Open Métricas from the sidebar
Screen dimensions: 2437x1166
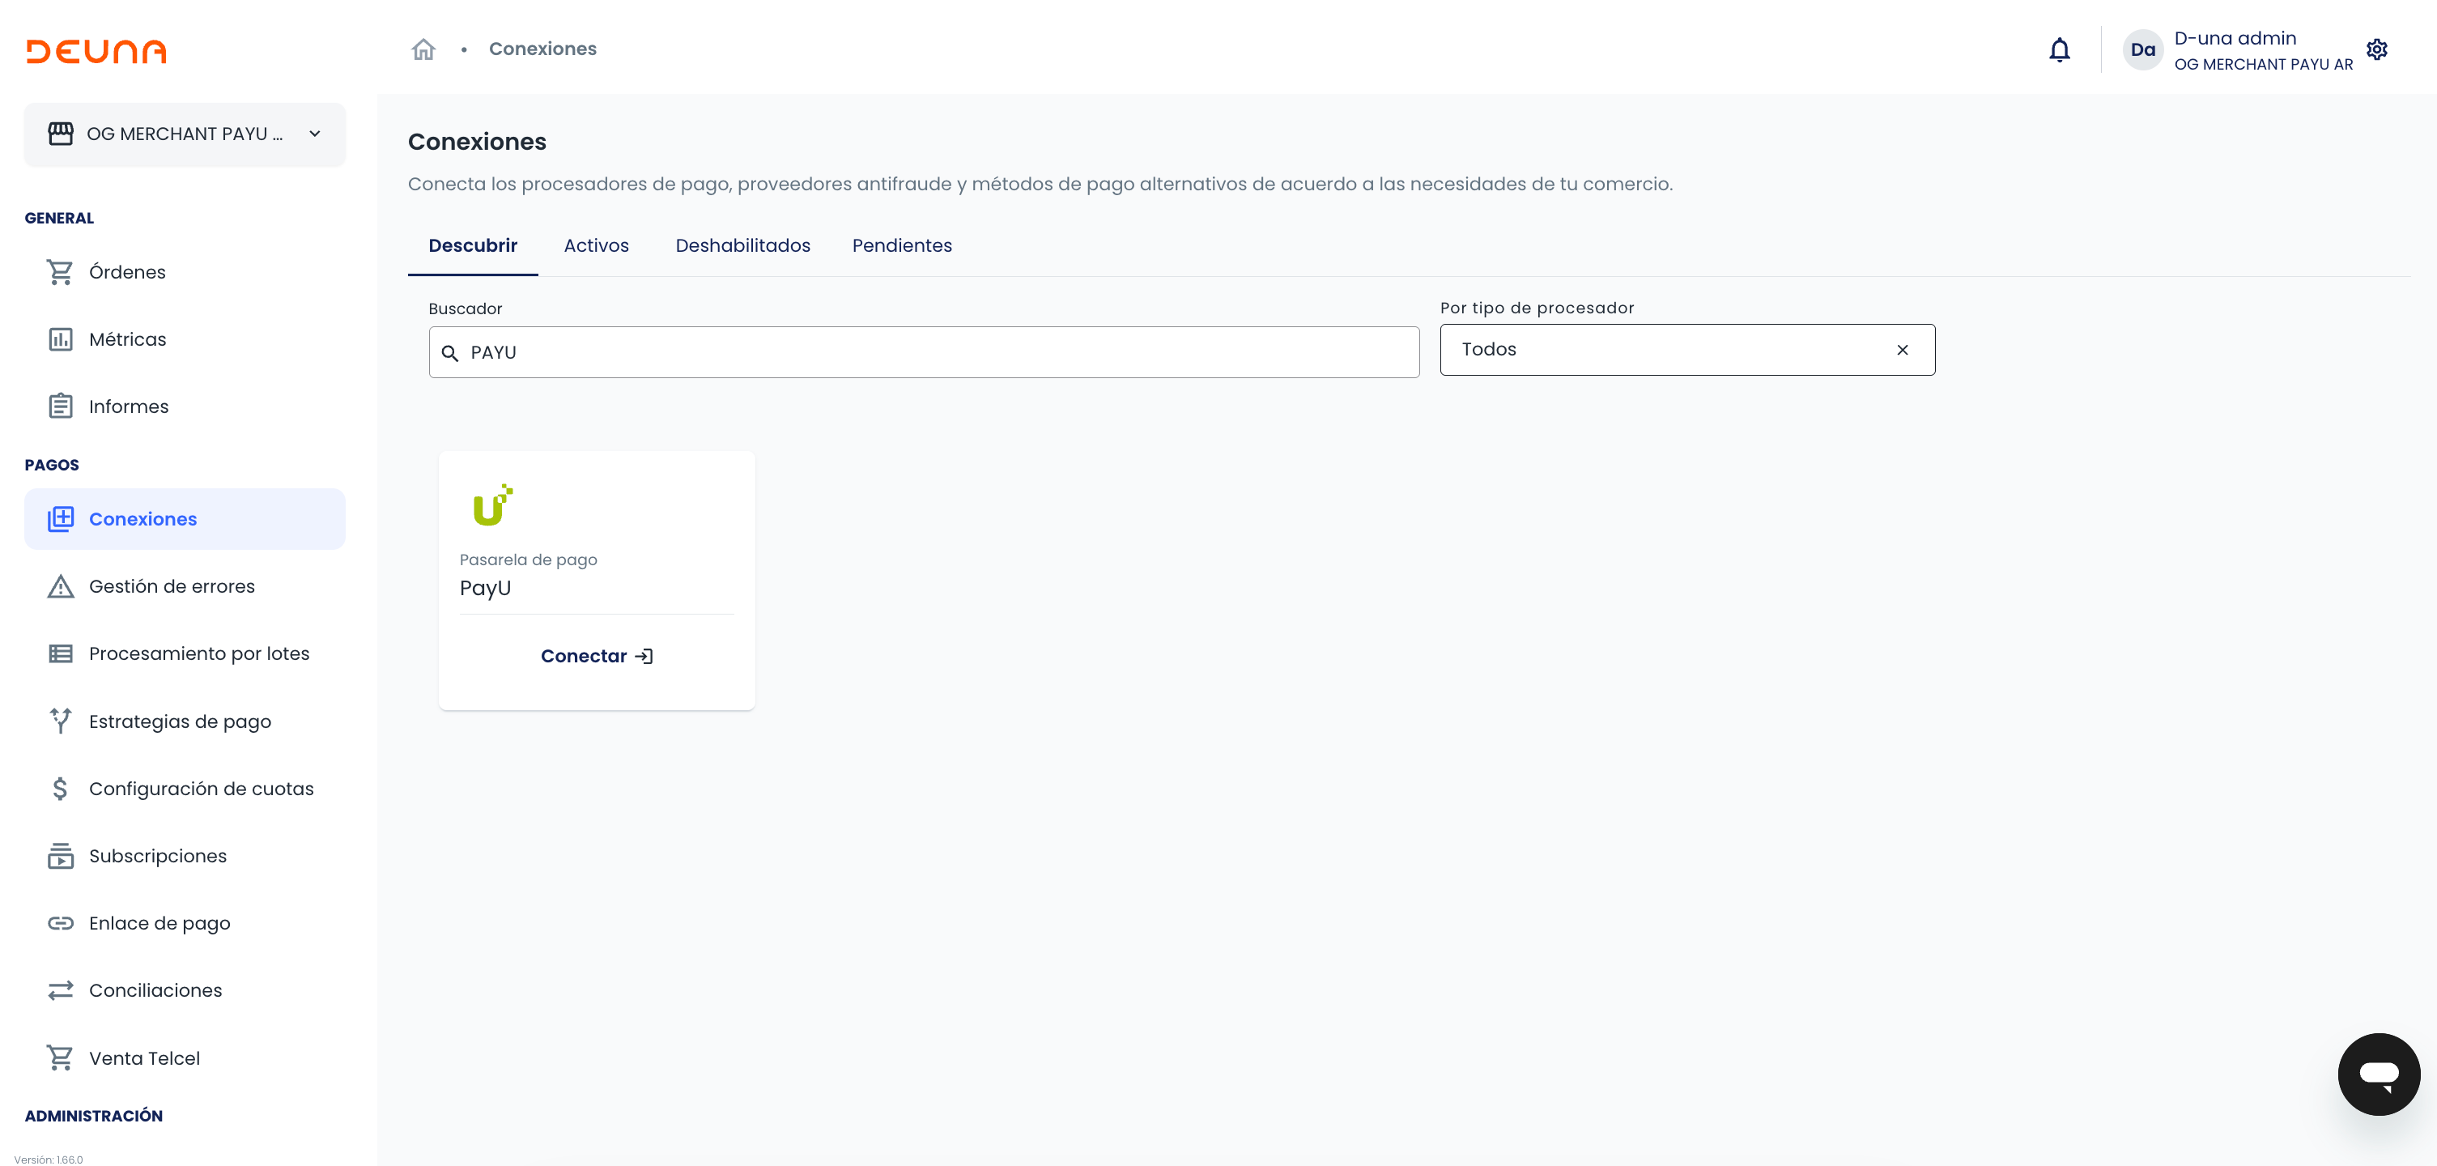[x=127, y=338]
